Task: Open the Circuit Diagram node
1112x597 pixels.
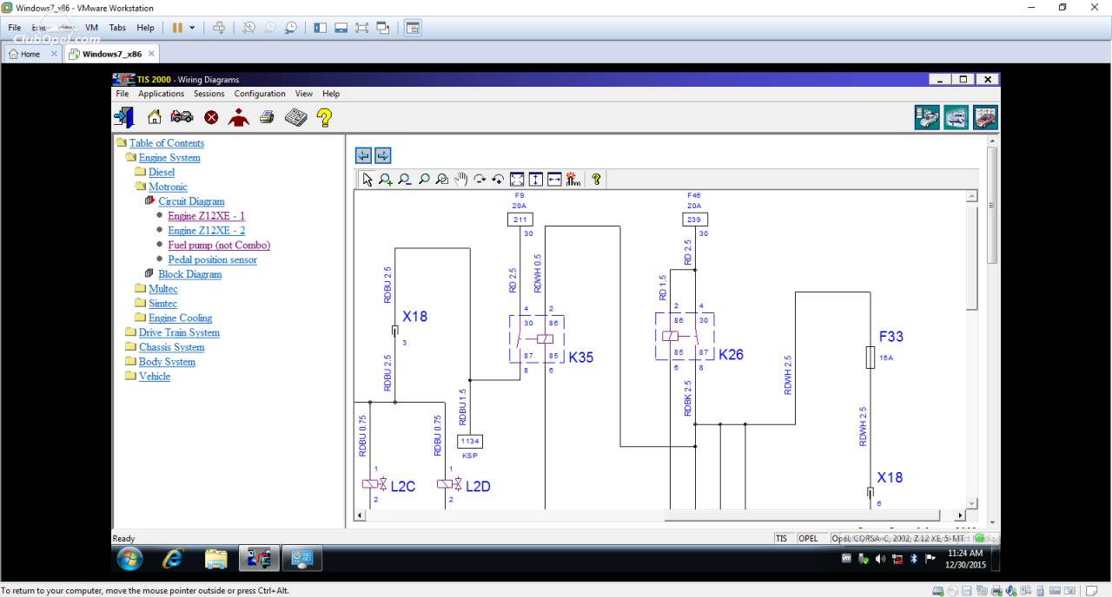Action: tap(191, 201)
